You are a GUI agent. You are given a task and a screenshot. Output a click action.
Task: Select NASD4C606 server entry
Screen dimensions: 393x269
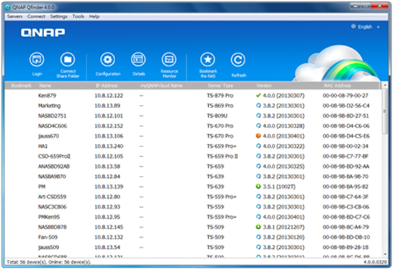pos(53,126)
